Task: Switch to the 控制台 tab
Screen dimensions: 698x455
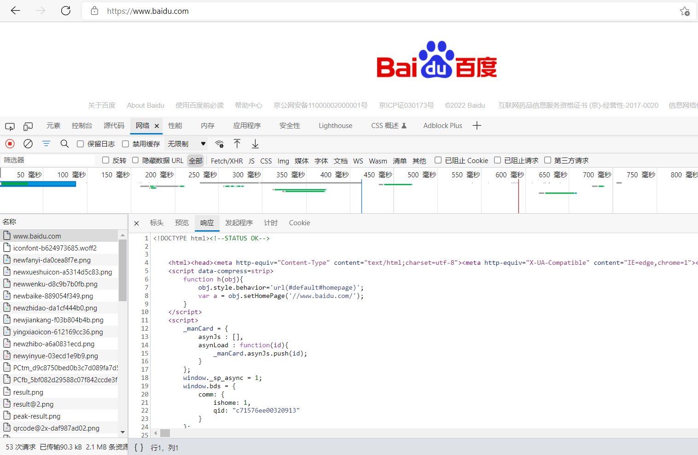Action: pyautogui.click(x=82, y=126)
